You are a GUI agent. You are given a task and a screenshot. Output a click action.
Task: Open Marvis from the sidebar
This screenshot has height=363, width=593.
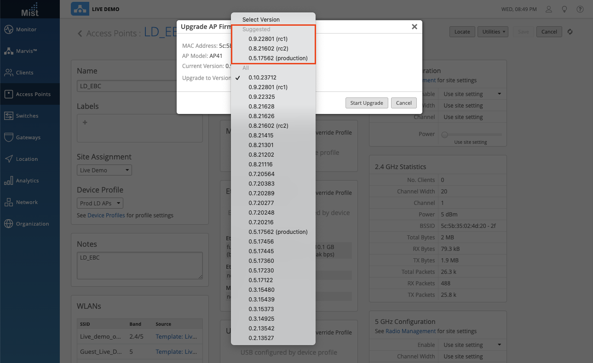[30, 51]
